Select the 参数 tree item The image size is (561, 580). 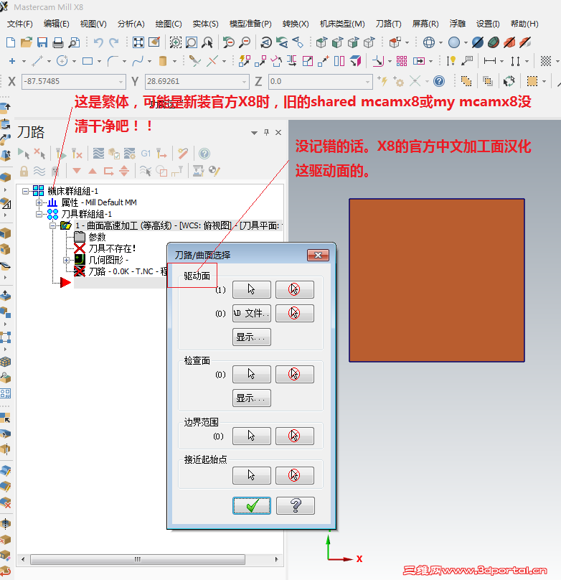tap(97, 237)
